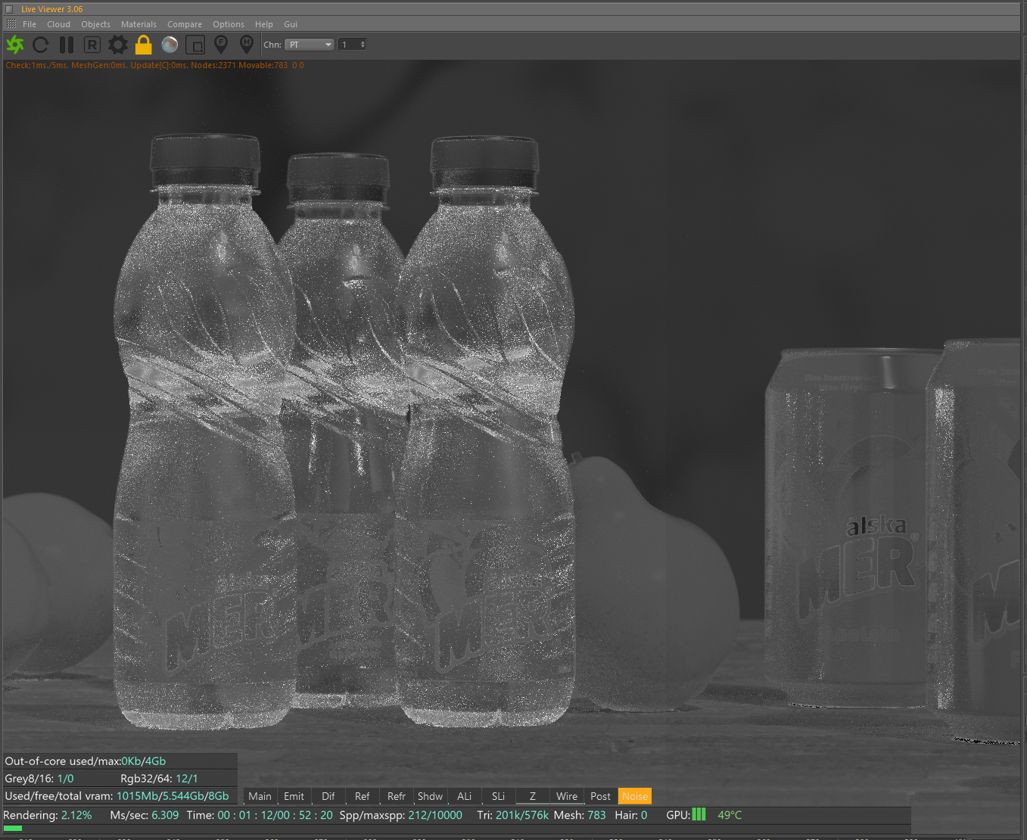Click the green render progress bar
Image resolution: width=1027 pixels, height=840 pixels.
coord(13,829)
